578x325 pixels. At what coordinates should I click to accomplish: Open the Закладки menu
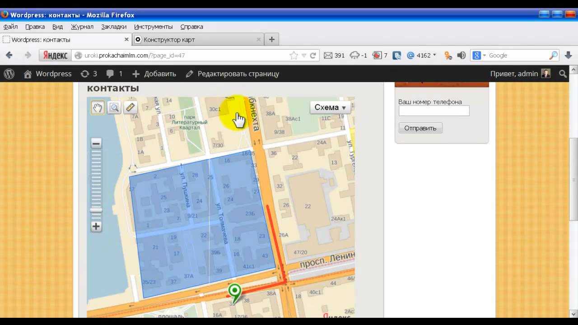click(114, 27)
